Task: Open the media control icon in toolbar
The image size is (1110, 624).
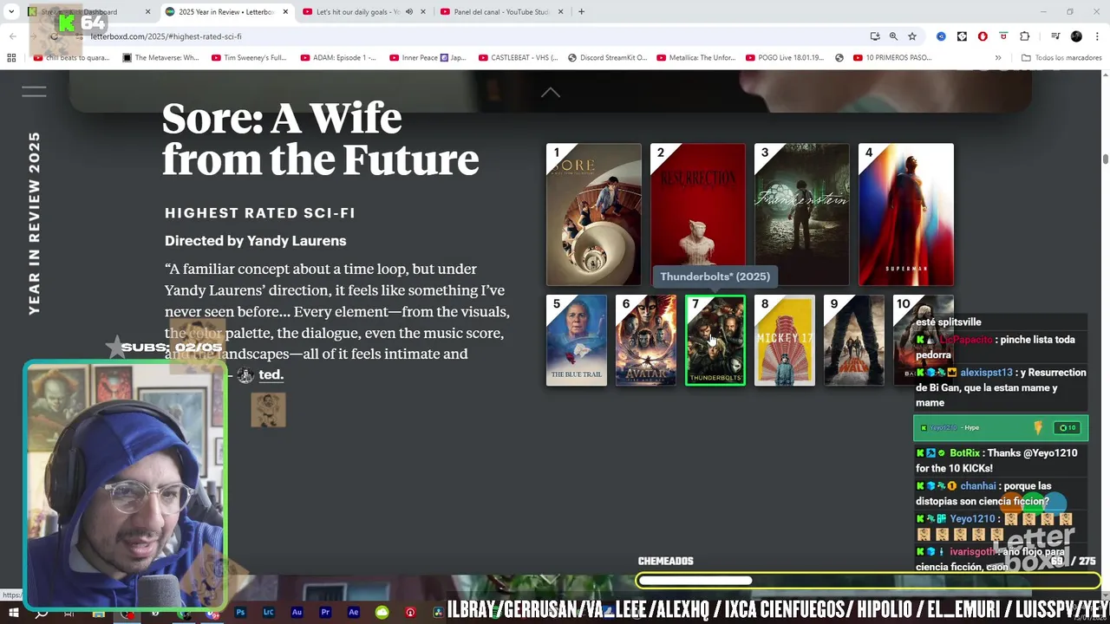Action: [1055, 36]
